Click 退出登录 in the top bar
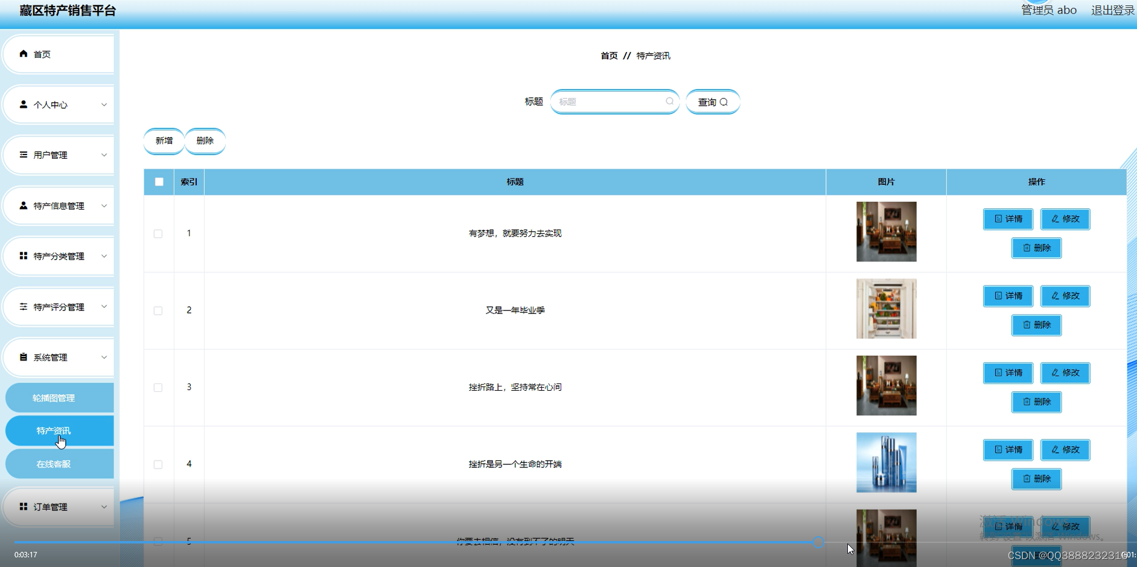 tap(1113, 10)
